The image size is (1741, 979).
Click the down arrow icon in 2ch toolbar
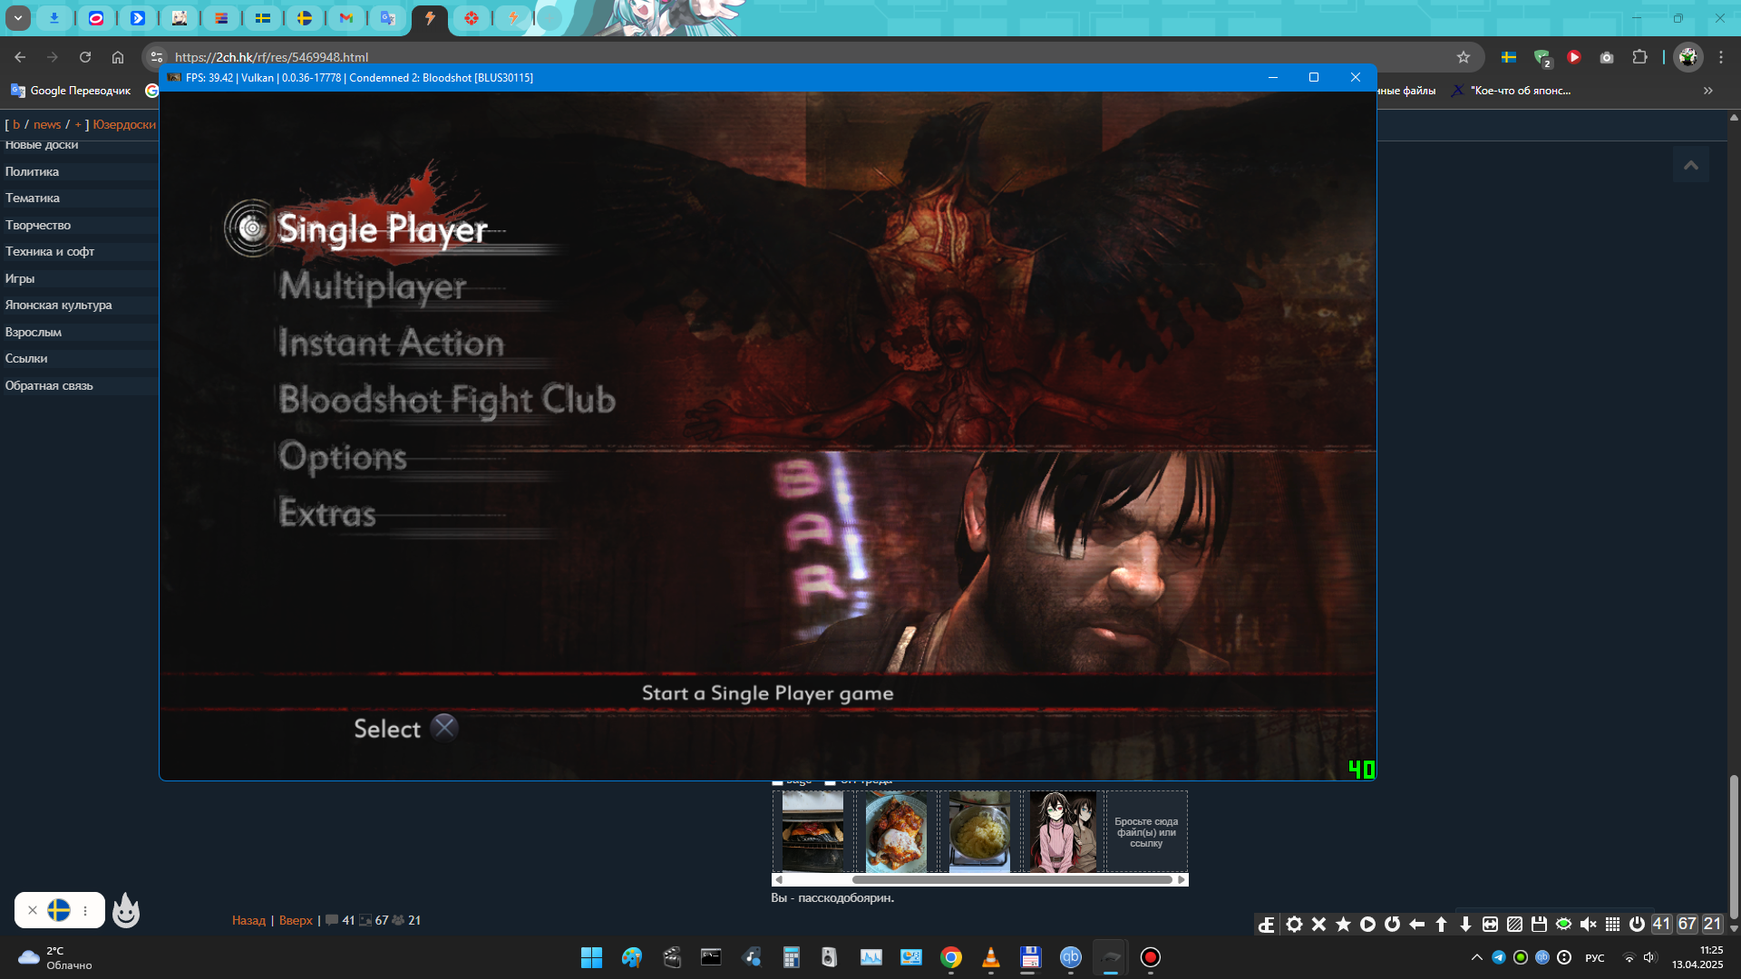(x=1465, y=924)
